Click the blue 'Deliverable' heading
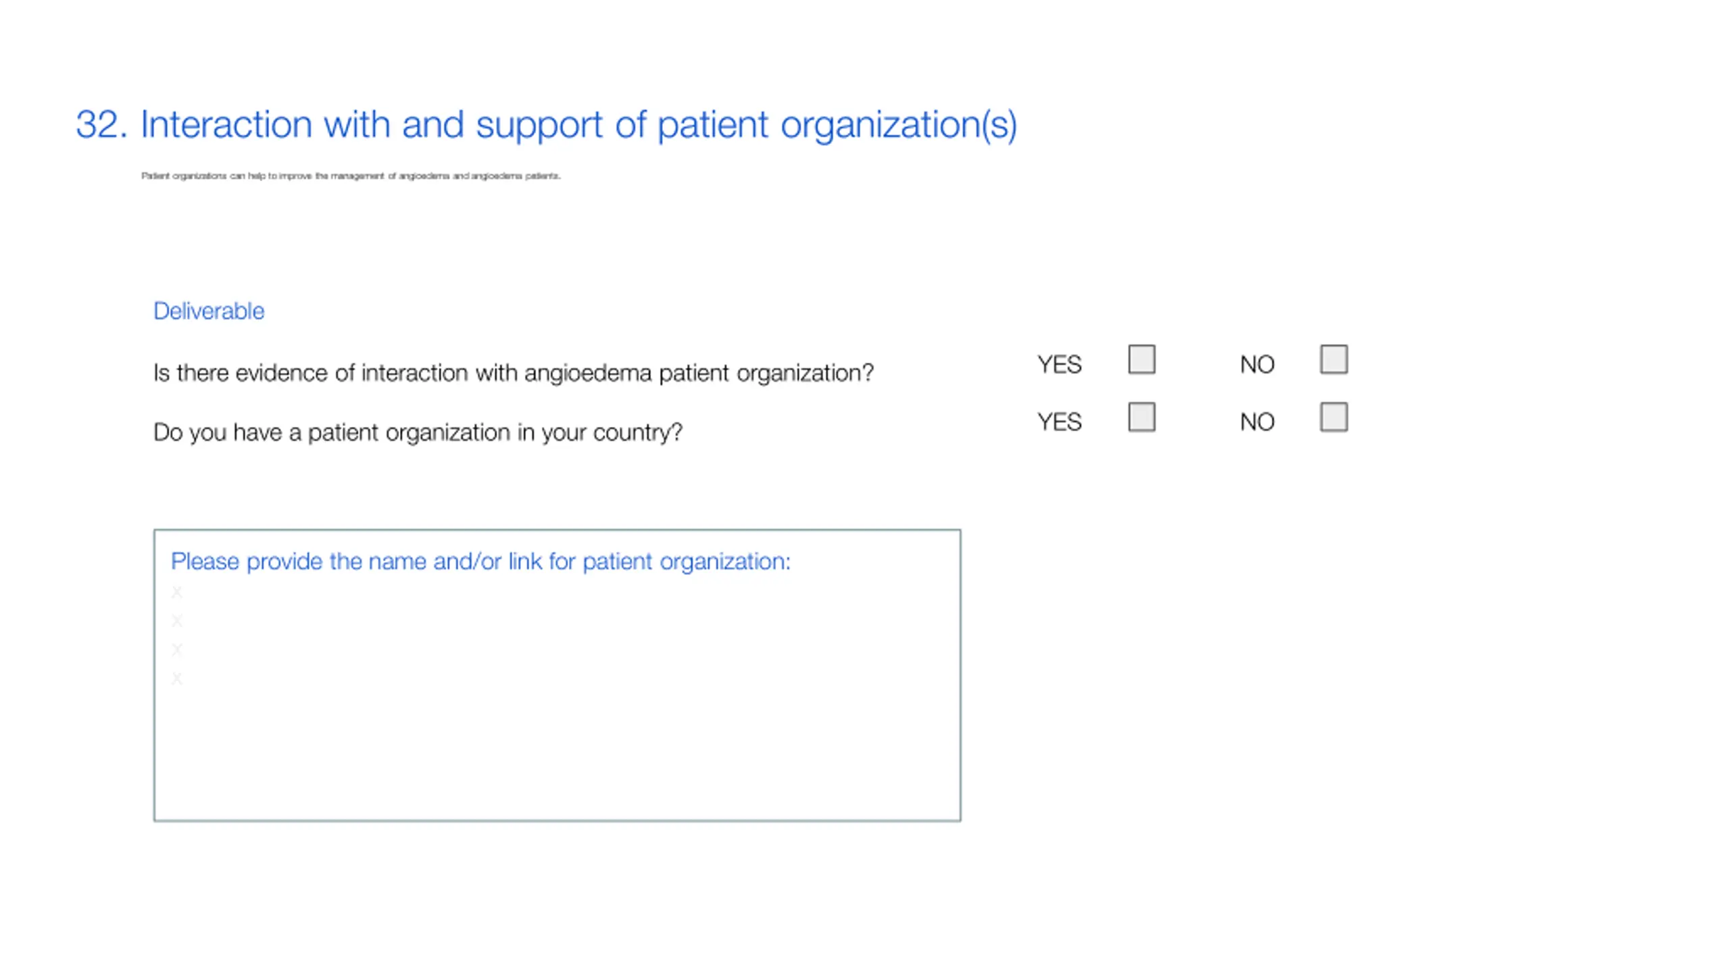 point(209,311)
